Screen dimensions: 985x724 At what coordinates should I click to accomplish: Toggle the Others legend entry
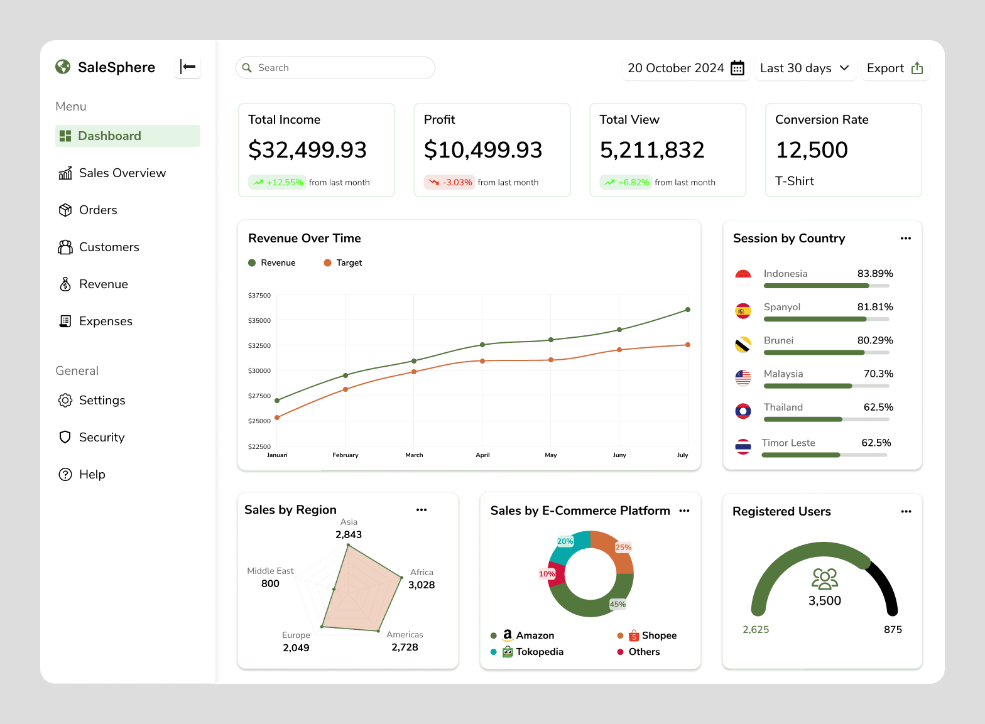tap(638, 652)
